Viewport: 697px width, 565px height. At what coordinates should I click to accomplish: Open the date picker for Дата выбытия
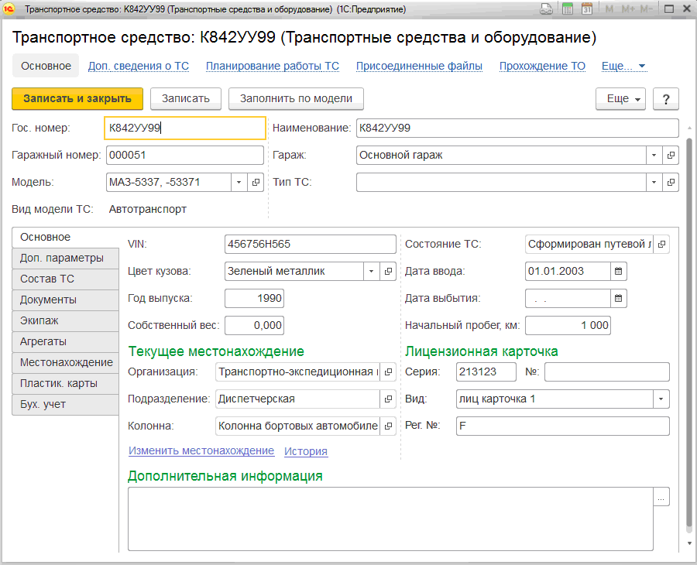click(x=618, y=298)
